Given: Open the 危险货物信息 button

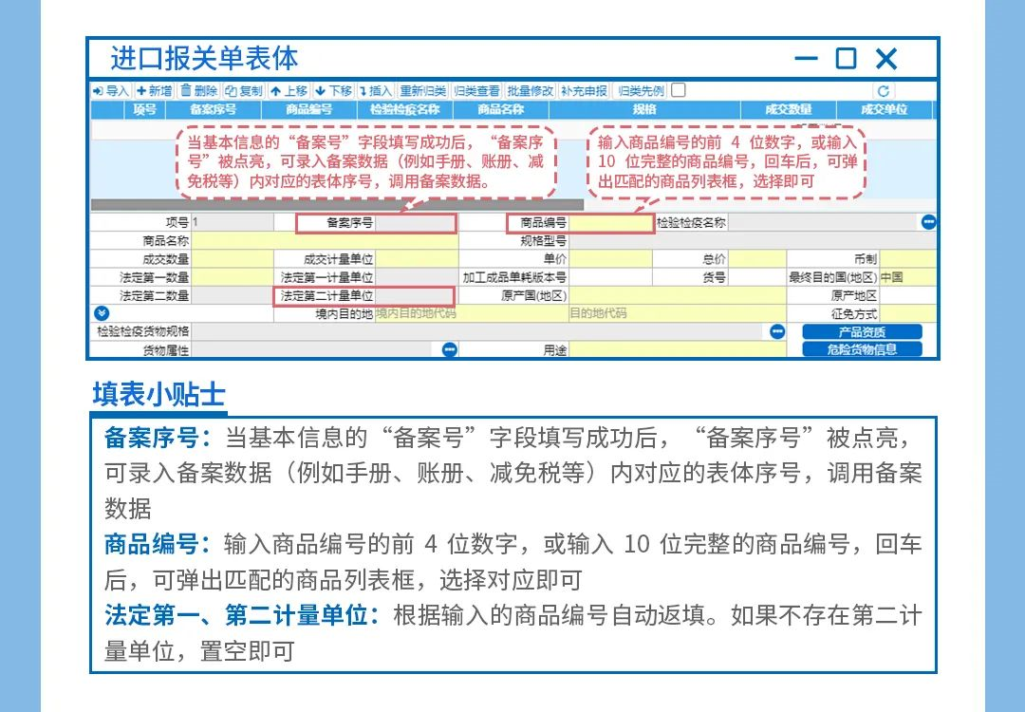Looking at the screenshot, I should [862, 349].
